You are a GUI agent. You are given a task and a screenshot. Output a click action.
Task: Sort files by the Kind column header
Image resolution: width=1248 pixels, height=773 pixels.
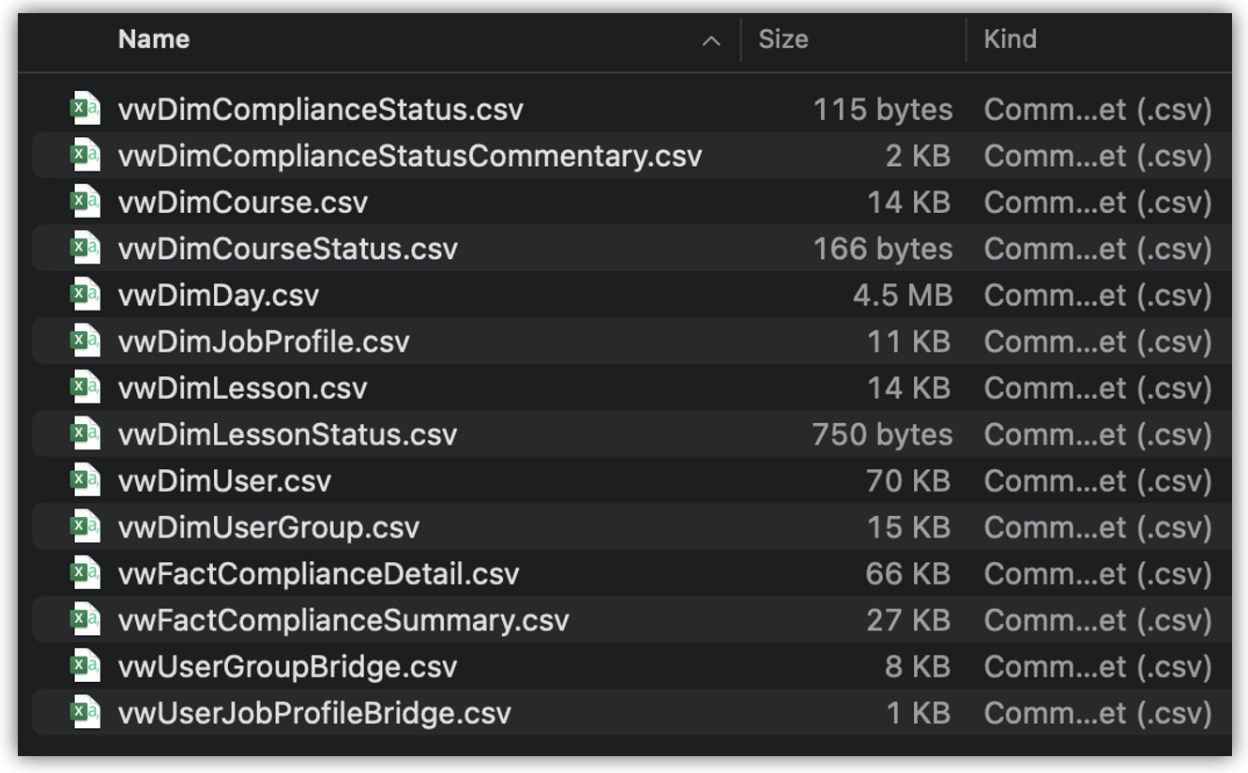[1010, 39]
